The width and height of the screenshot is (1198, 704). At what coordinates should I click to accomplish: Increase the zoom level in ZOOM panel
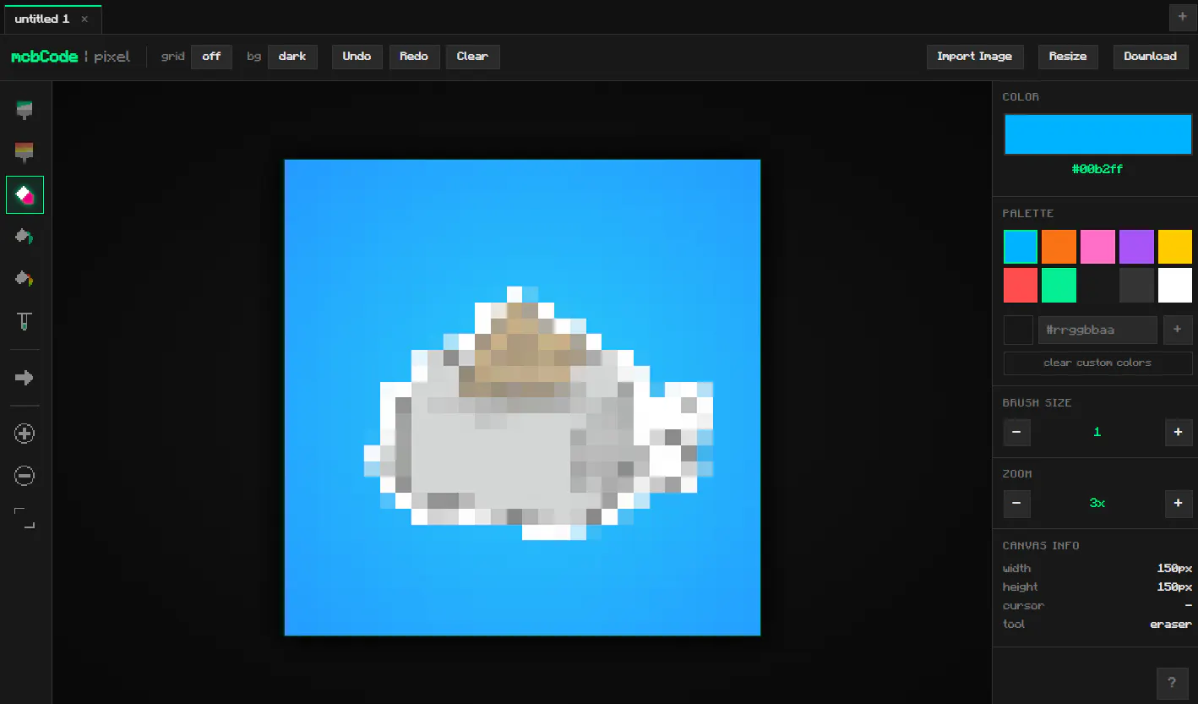click(x=1179, y=503)
